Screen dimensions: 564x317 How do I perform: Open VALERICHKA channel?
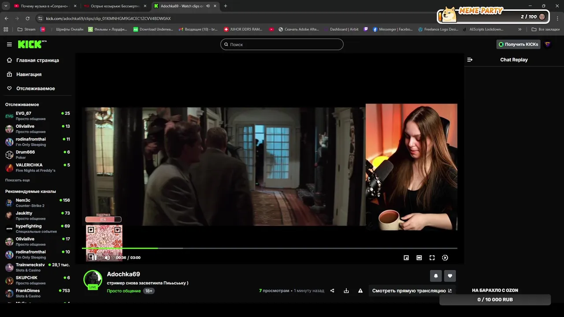(x=37, y=167)
